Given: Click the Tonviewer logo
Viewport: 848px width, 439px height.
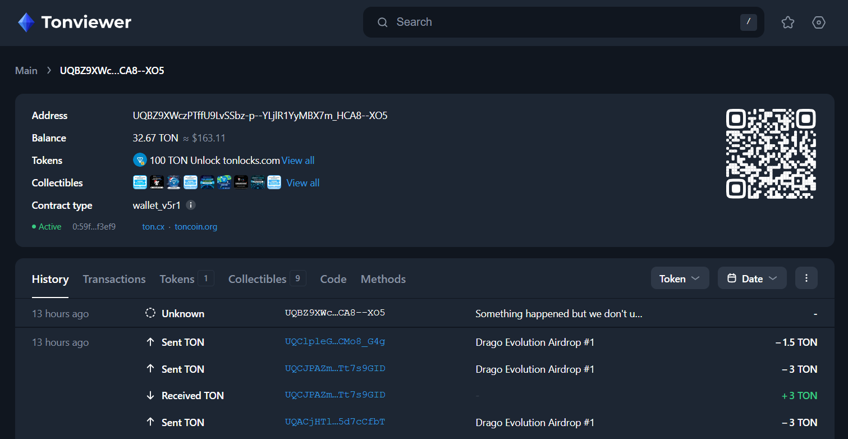Looking at the screenshot, I should [x=74, y=22].
